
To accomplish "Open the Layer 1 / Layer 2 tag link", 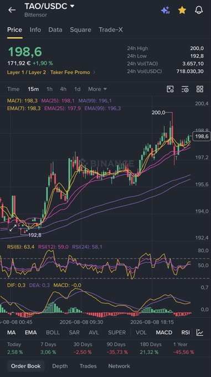I will pos(27,73).
